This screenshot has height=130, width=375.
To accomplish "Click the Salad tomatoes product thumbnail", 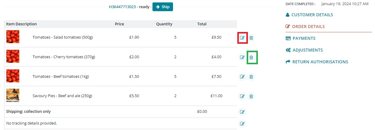I will point(13,37).
